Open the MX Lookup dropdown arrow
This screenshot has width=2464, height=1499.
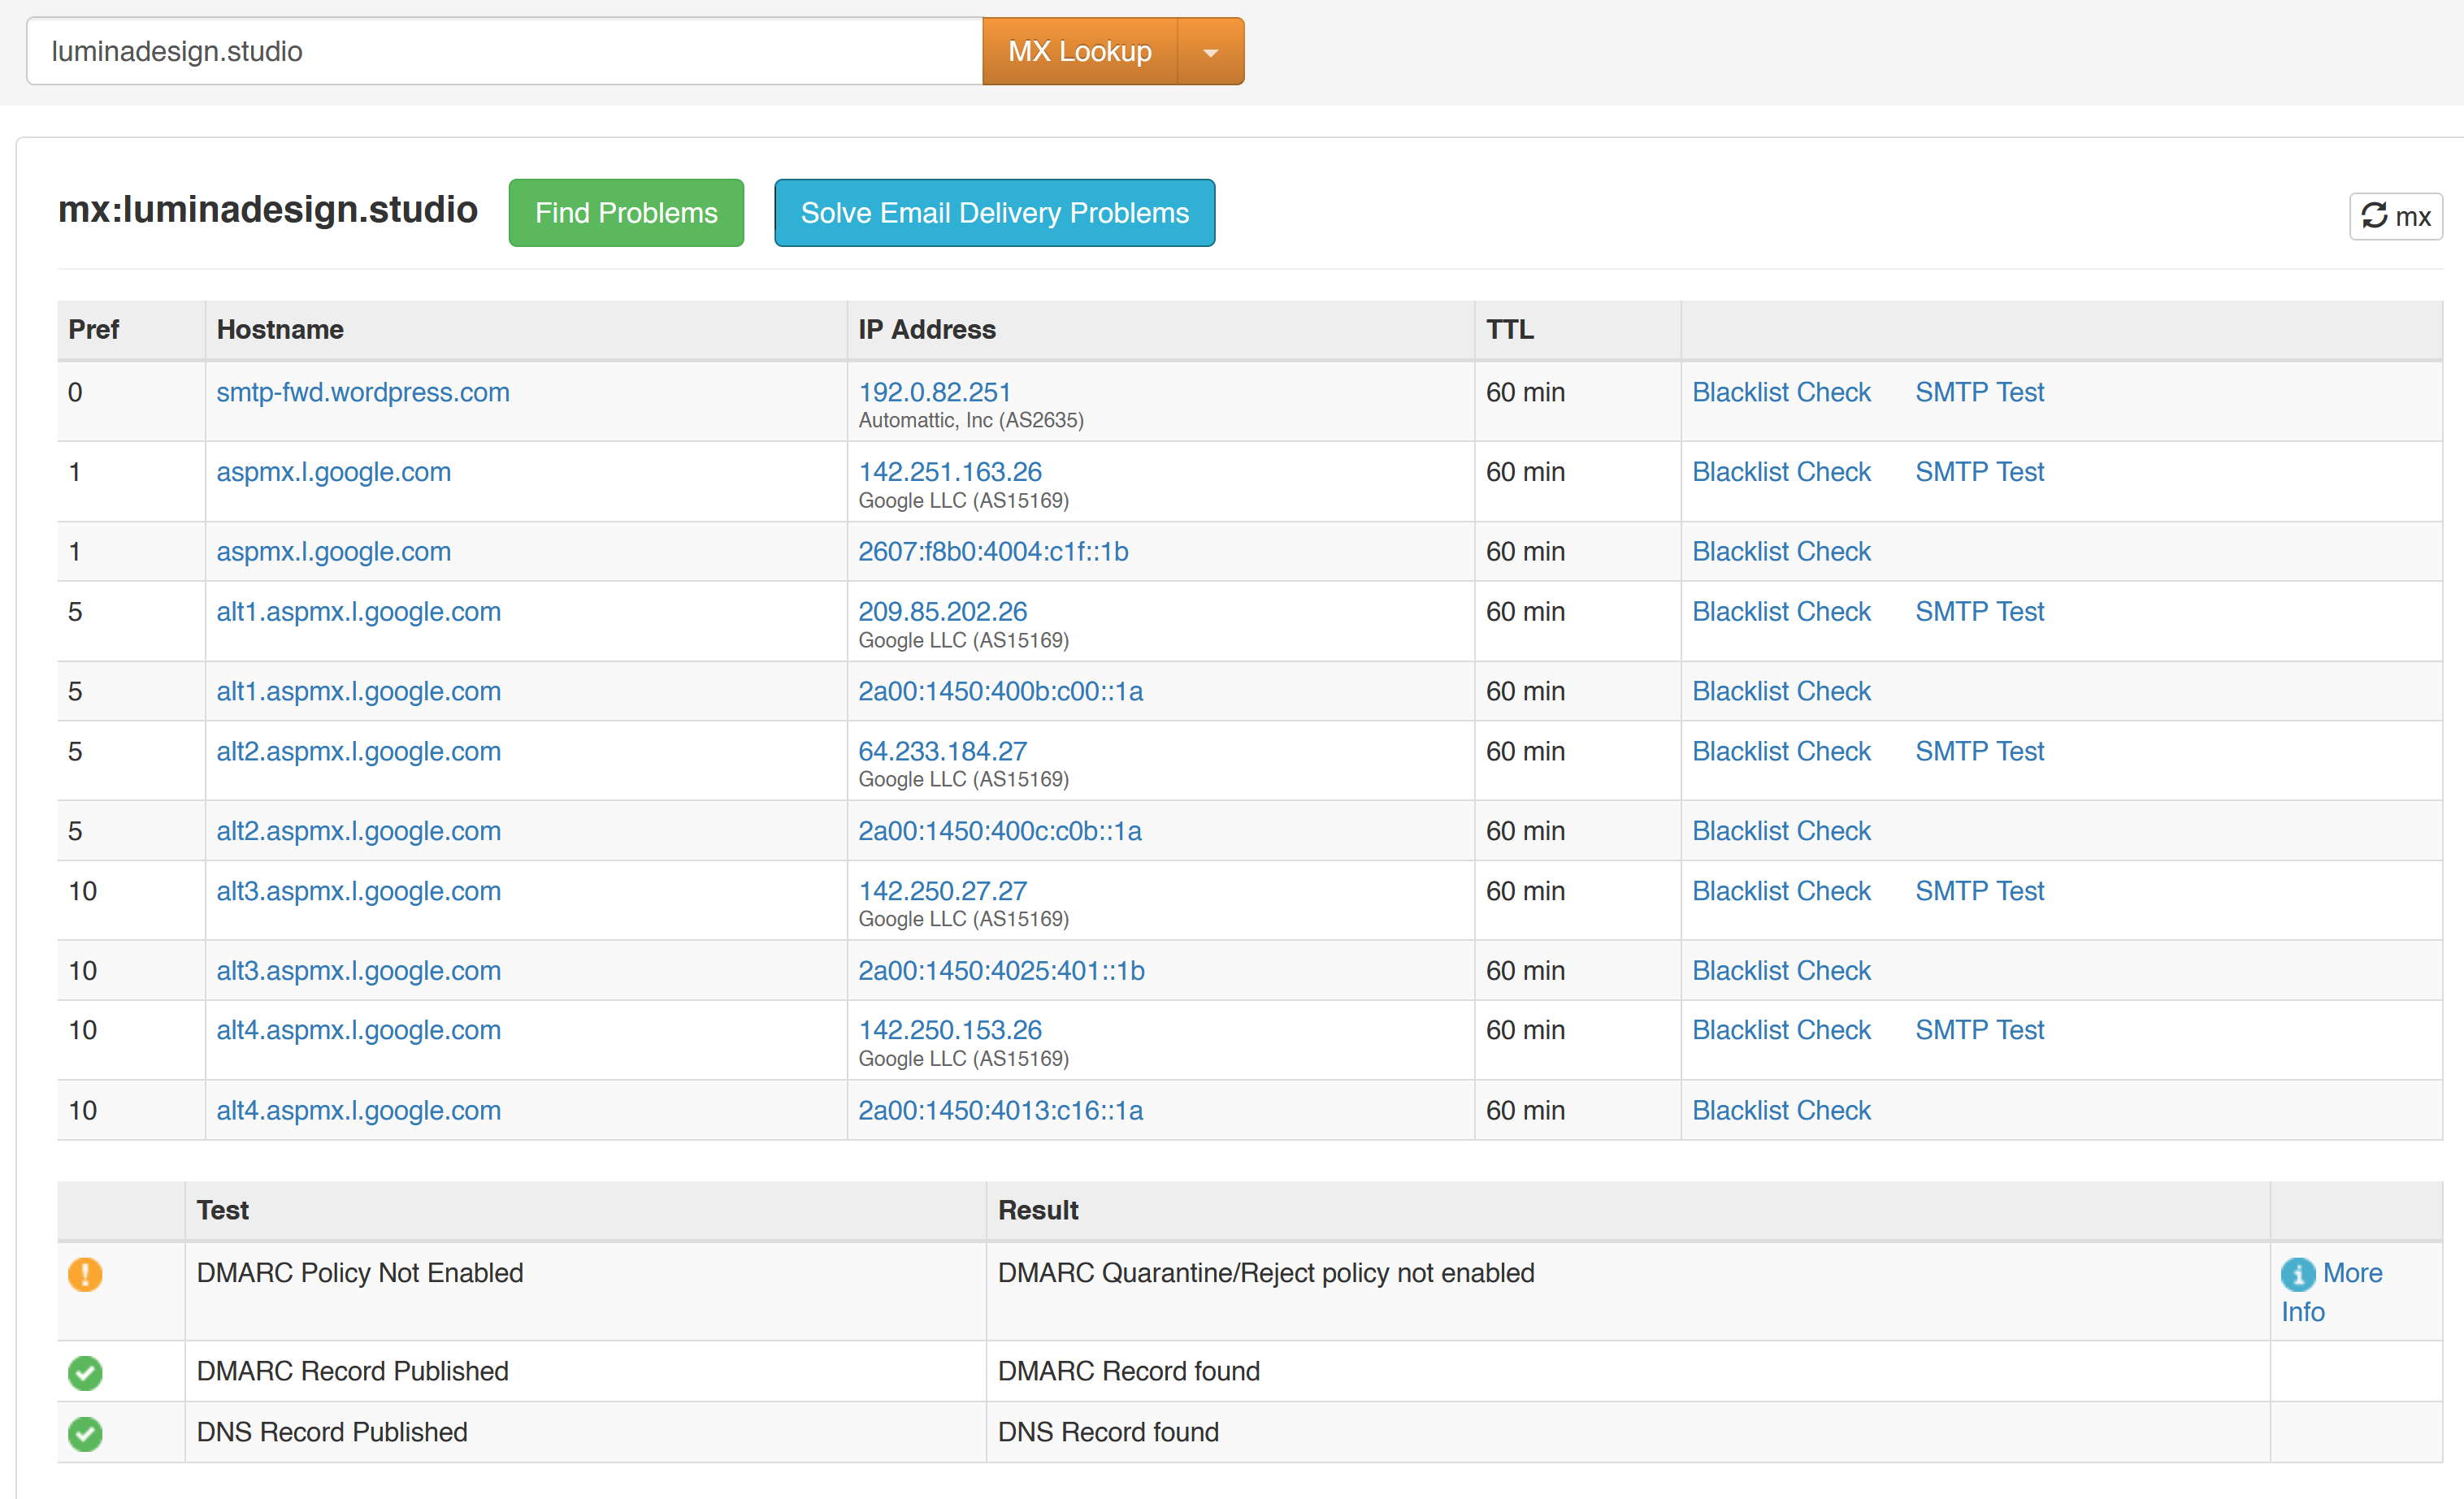pos(1210,52)
